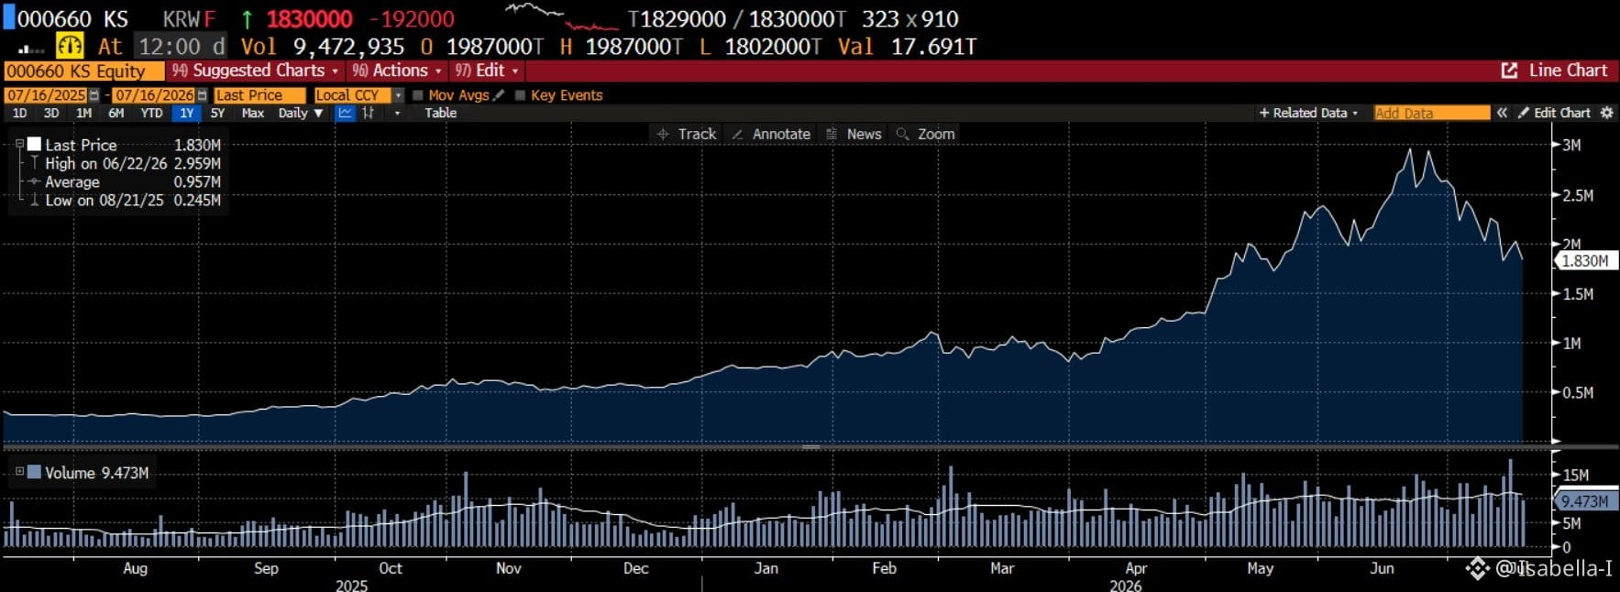Select the 5Y range tab
Screen dimensions: 1620x592
coord(217,114)
